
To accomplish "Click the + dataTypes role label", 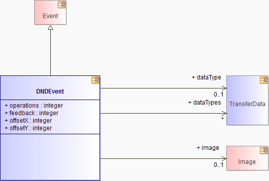I will pos(205,103).
